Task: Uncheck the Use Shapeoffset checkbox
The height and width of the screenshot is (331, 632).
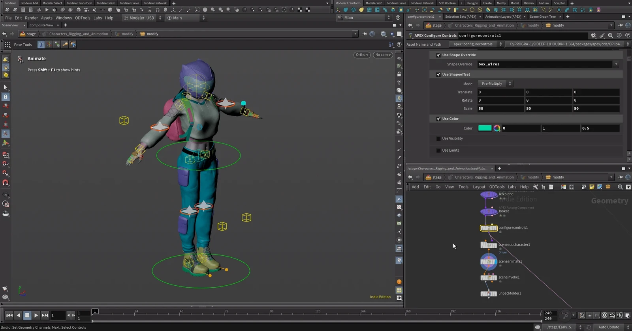Action: click(438, 74)
